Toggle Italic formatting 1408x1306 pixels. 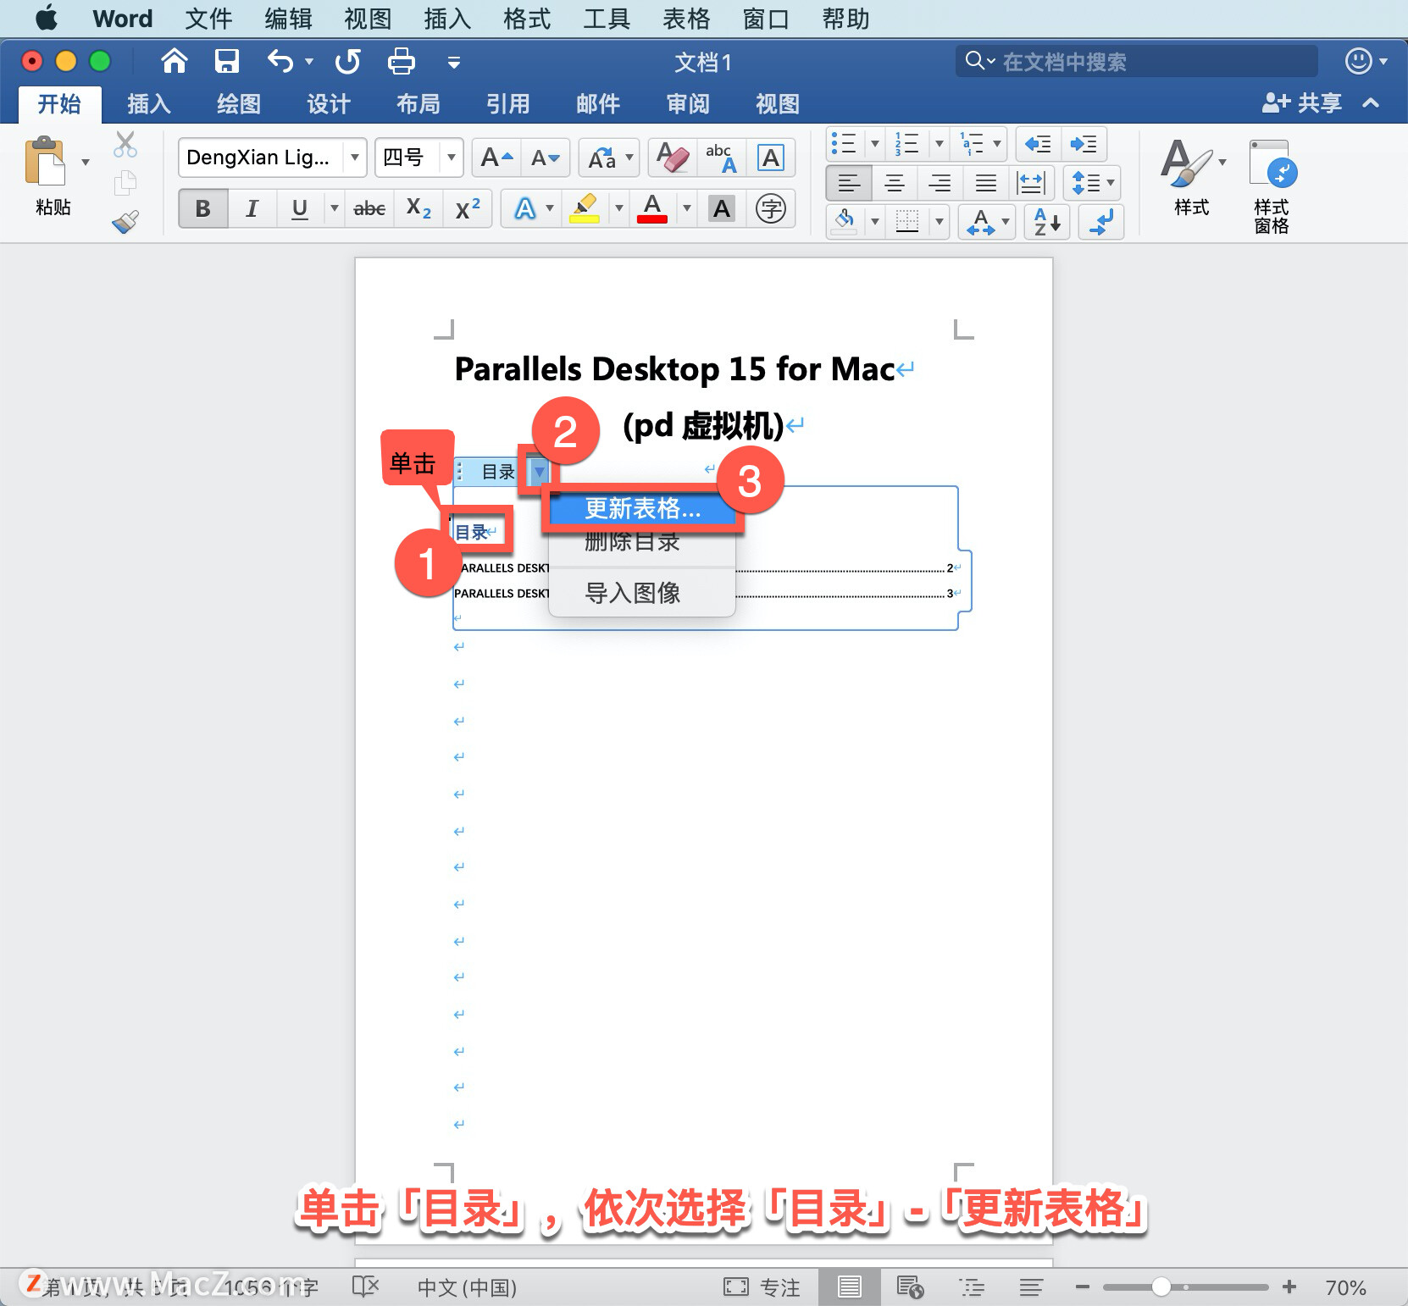252,208
